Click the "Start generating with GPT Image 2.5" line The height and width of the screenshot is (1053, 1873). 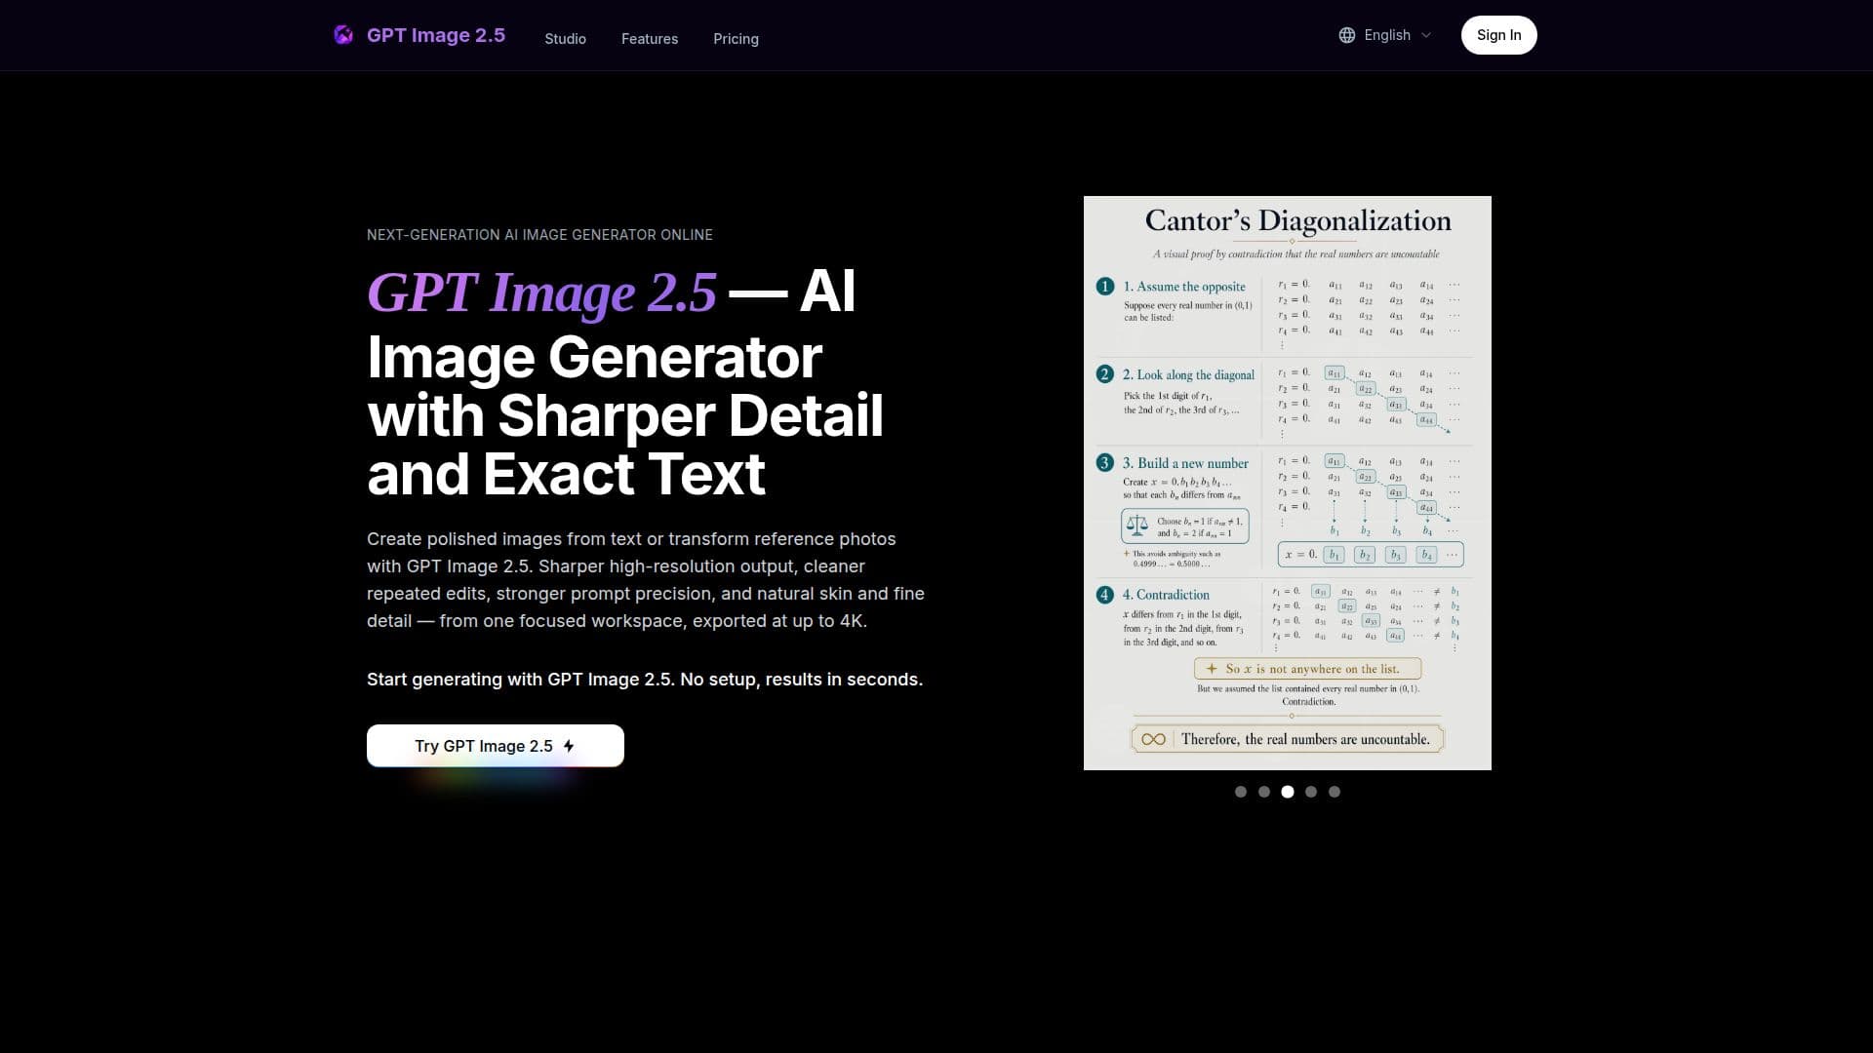tap(645, 680)
